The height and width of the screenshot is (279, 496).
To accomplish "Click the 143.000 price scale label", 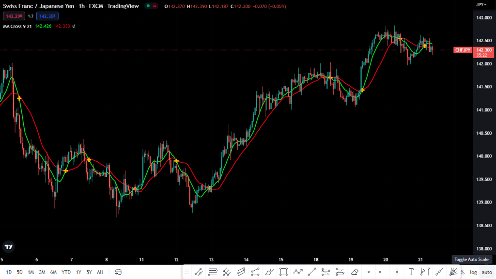I will [x=484, y=18].
